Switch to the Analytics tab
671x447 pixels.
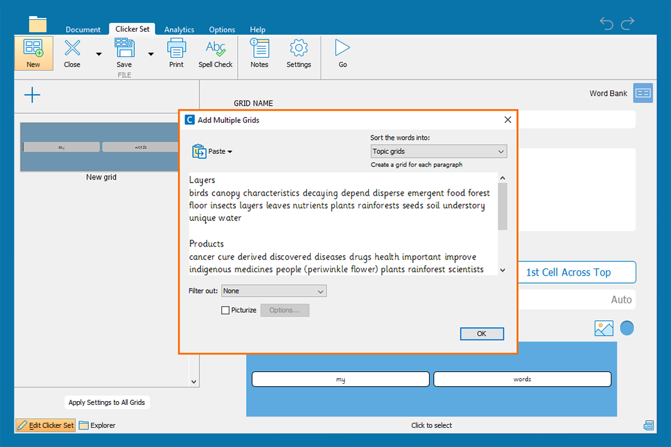(179, 30)
